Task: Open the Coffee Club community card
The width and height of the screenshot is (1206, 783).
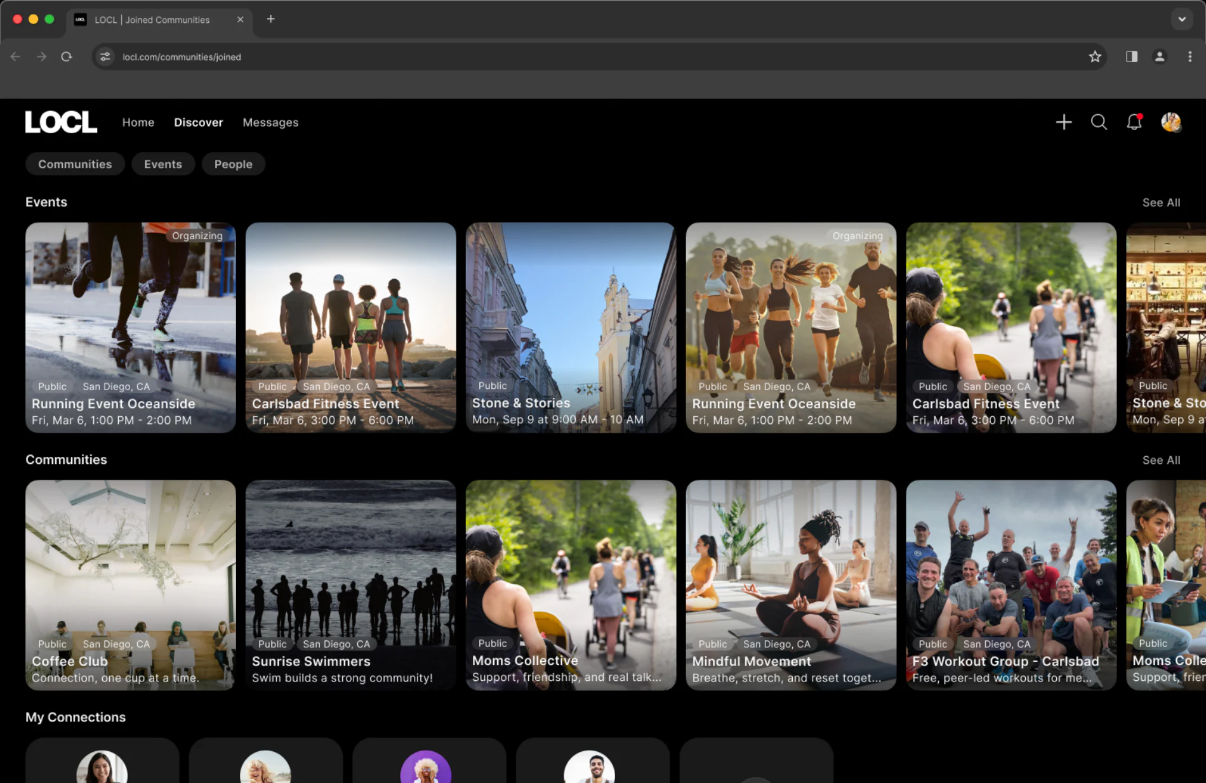Action: [x=131, y=585]
